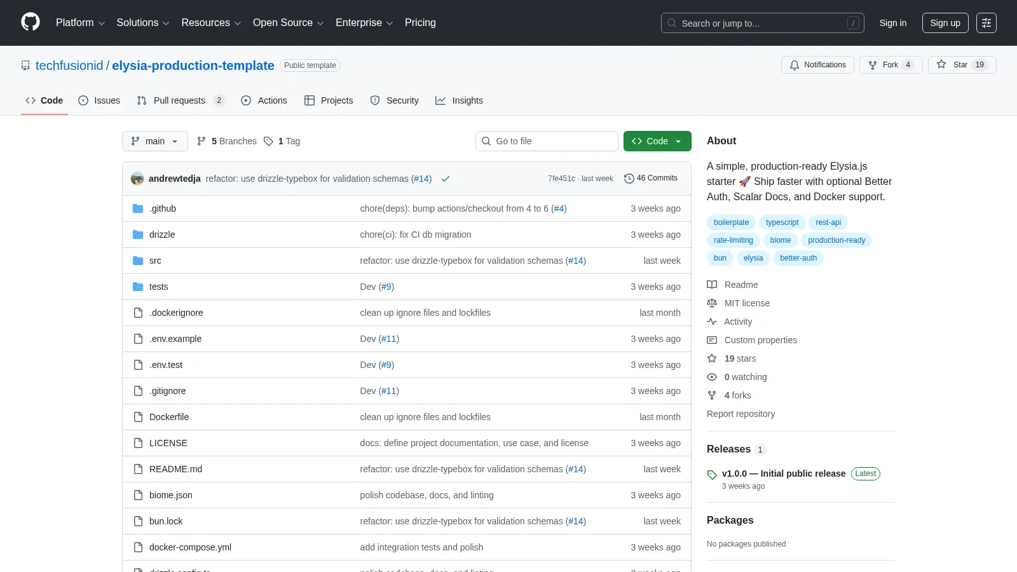
Task: Open the 19 stars link
Action: pos(740,358)
